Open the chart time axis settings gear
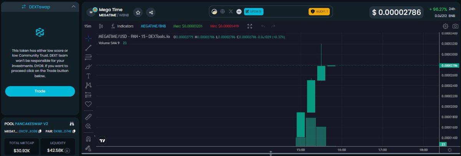461x156 pixels. (x=450, y=149)
